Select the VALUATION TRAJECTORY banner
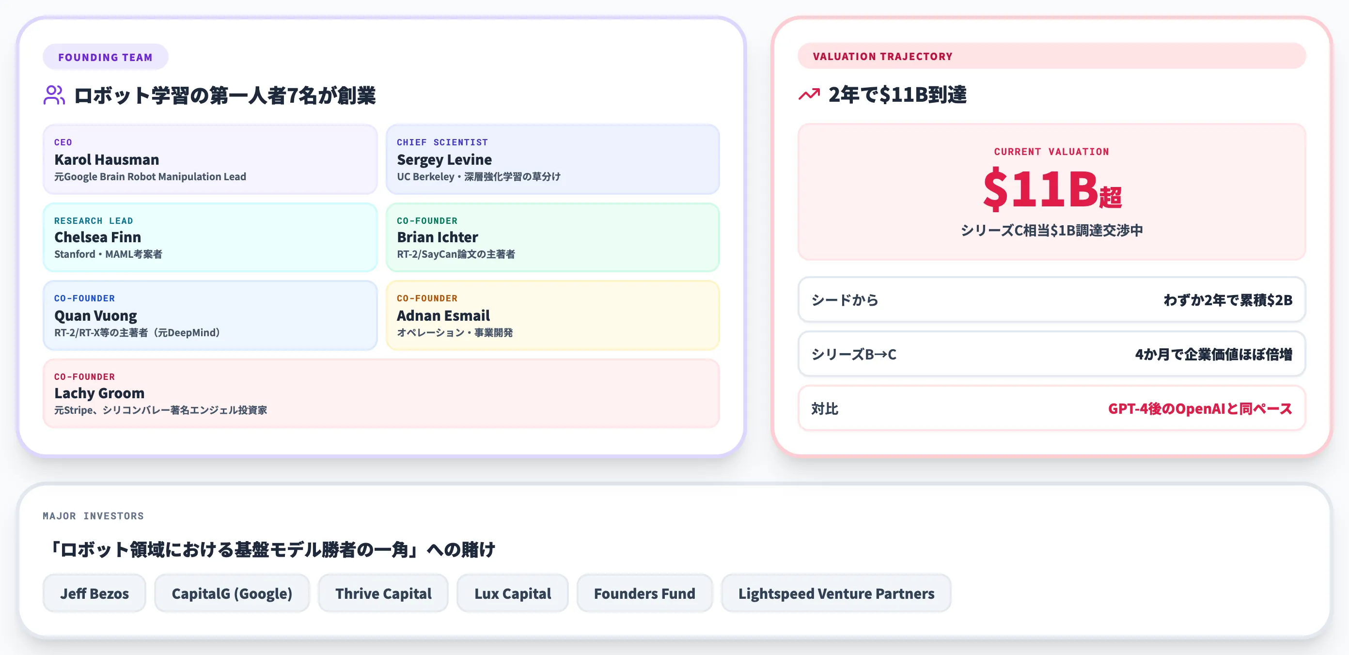1349x655 pixels. (1051, 56)
